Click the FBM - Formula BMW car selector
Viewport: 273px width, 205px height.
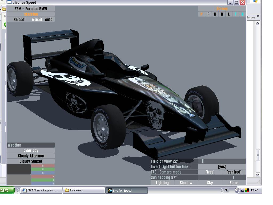(x=31, y=9)
